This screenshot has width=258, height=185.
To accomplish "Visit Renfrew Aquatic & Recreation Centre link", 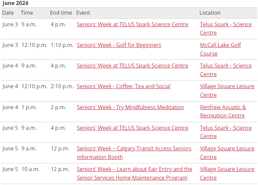I will click(x=223, y=111).
